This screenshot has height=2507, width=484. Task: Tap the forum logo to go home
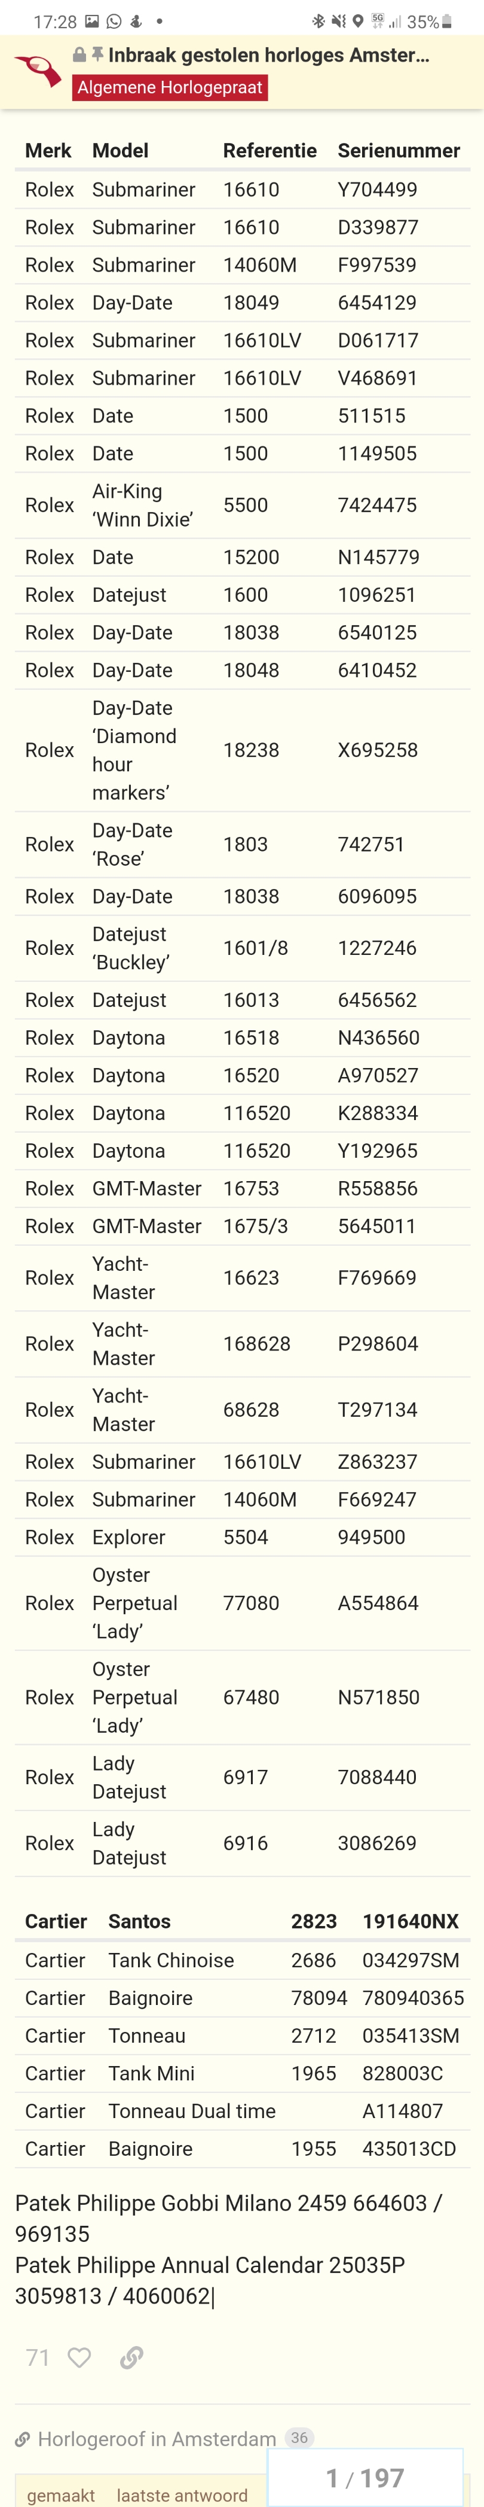tap(38, 70)
